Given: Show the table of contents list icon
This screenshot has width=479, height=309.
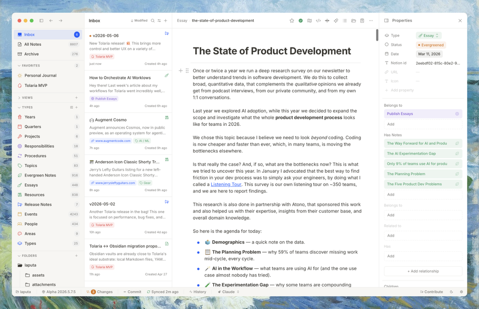Looking at the screenshot, I should click(x=344, y=21).
